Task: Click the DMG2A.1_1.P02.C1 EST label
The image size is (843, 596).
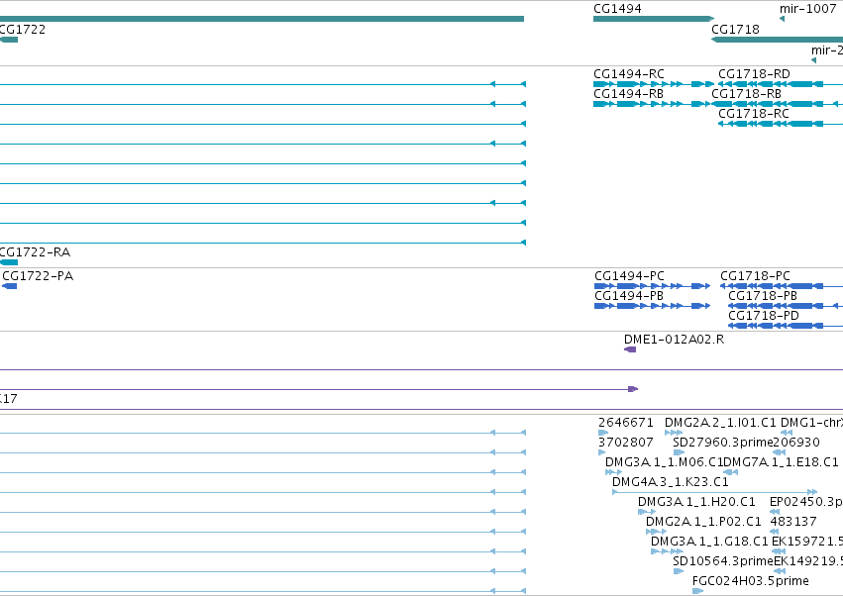Action: [703, 522]
